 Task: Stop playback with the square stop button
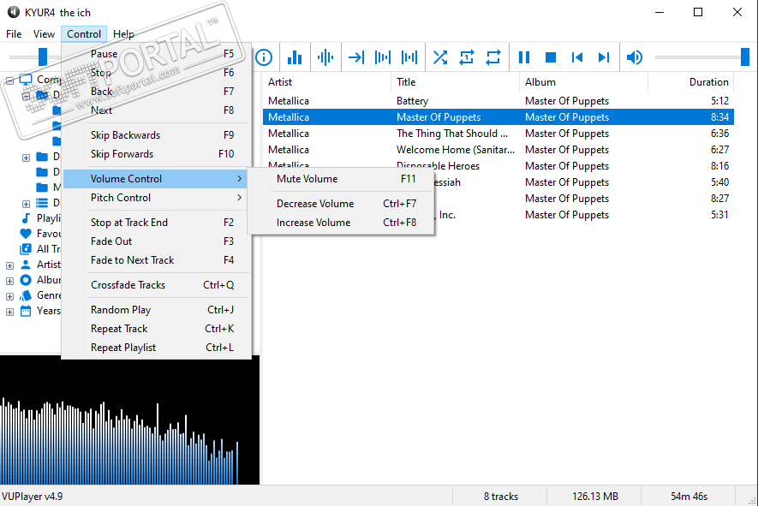click(x=551, y=57)
